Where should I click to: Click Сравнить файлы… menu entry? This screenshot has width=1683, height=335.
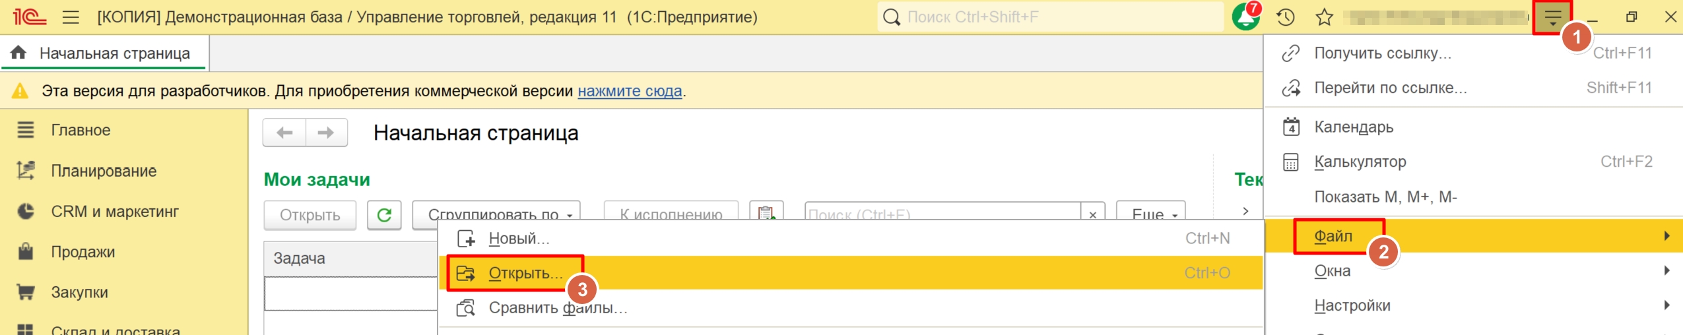(557, 308)
